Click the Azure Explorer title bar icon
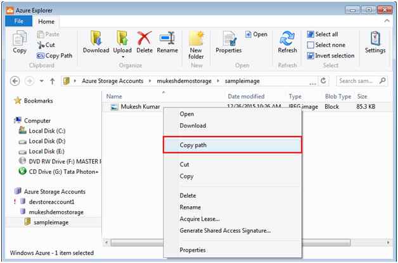398x263 pixels. [x=10, y=10]
